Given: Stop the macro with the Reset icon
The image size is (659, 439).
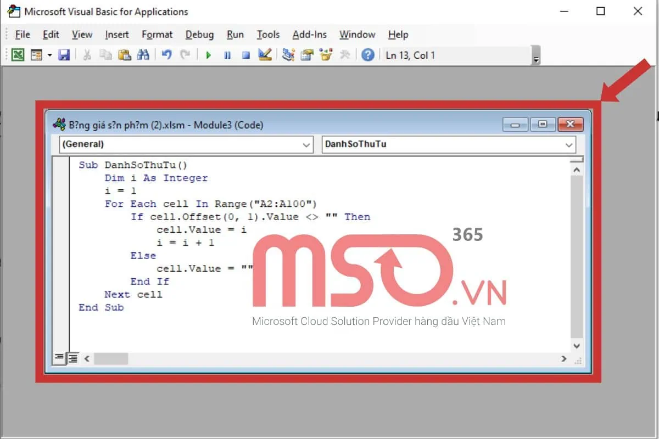Looking at the screenshot, I should click(246, 55).
